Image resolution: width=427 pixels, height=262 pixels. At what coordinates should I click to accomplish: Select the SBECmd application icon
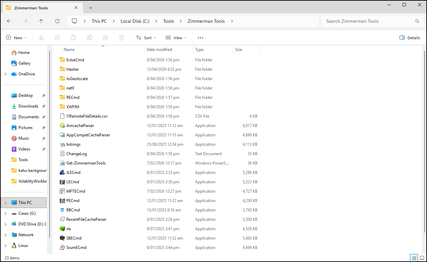coord(62,238)
